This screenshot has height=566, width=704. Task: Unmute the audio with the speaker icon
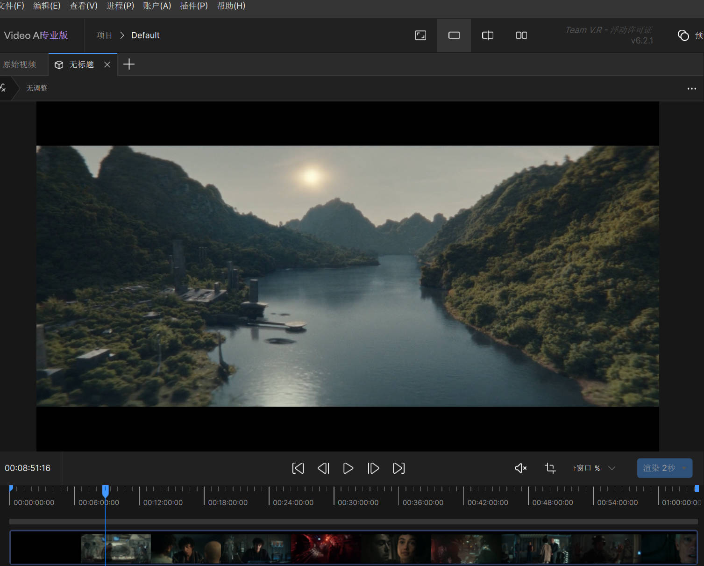tap(520, 468)
